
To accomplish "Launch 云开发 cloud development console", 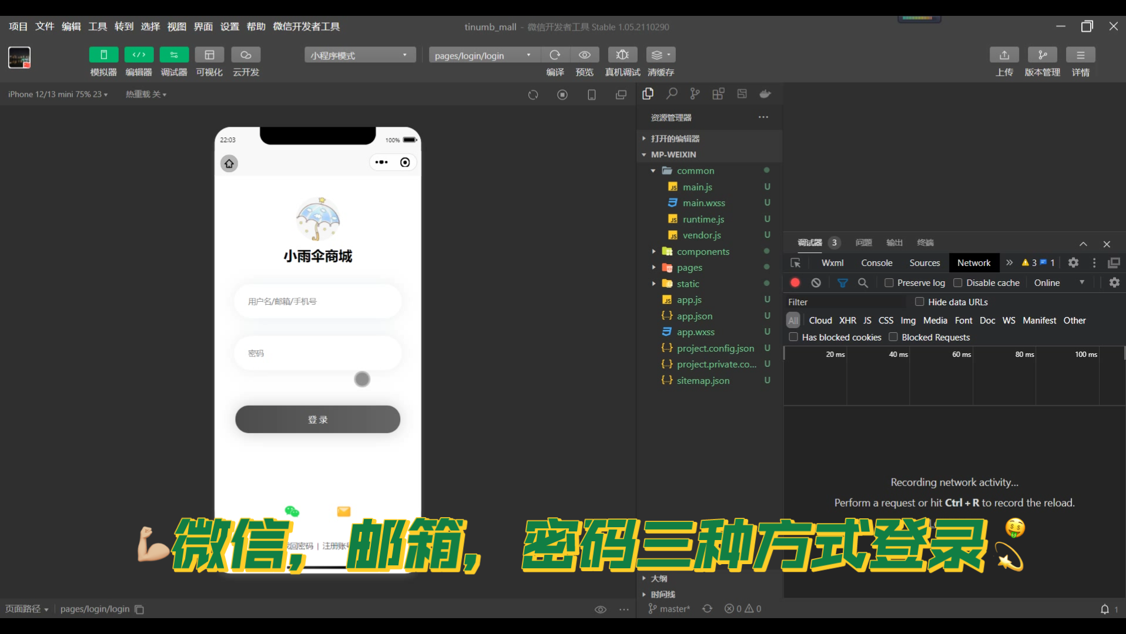I will [x=245, y=62].
